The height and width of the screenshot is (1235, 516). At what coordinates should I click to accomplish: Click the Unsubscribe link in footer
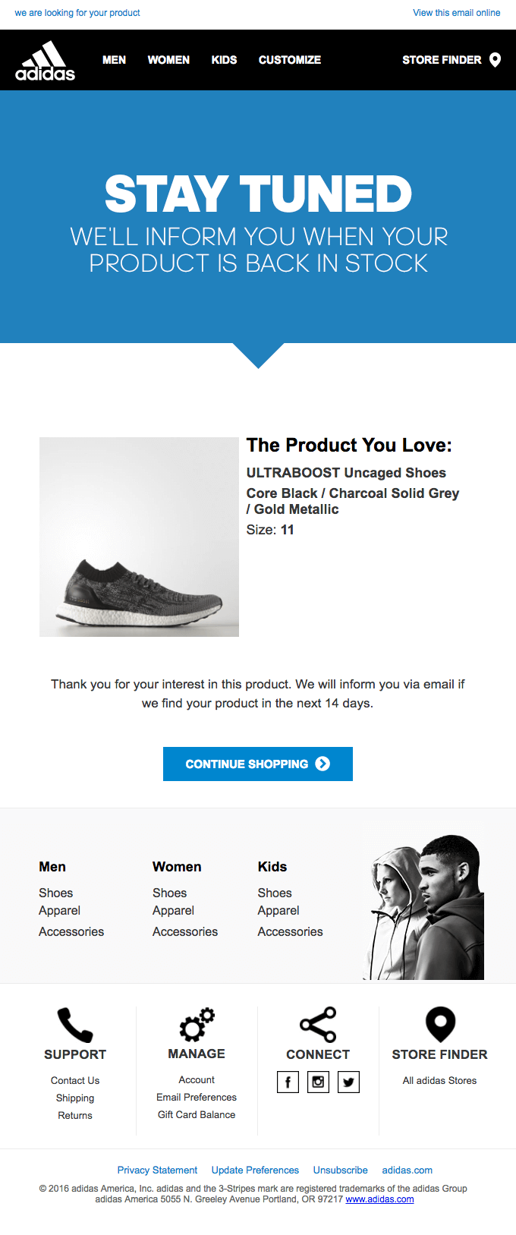point(340,1170)
